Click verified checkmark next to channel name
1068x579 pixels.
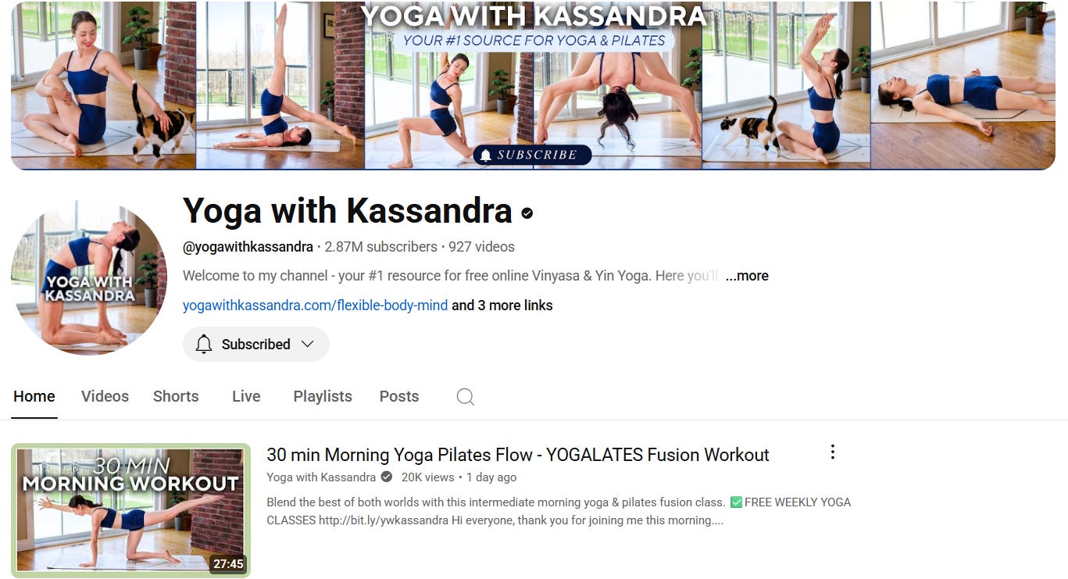coord(527,213)
